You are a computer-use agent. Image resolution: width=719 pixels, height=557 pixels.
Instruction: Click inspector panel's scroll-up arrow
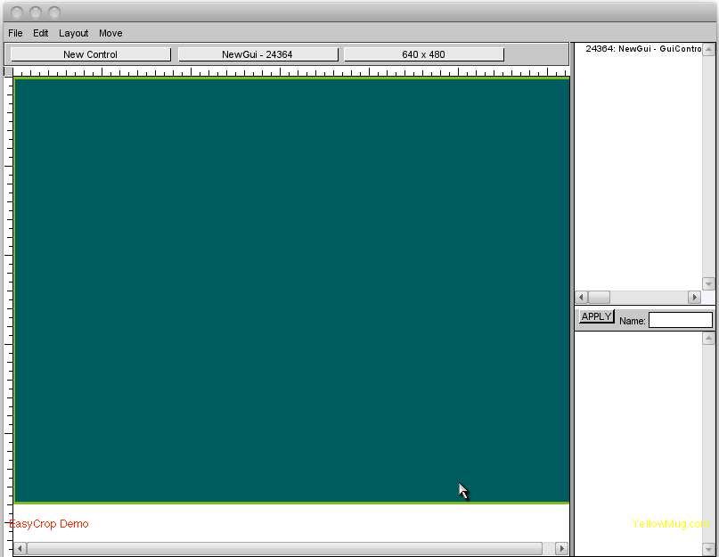[709, 338]
